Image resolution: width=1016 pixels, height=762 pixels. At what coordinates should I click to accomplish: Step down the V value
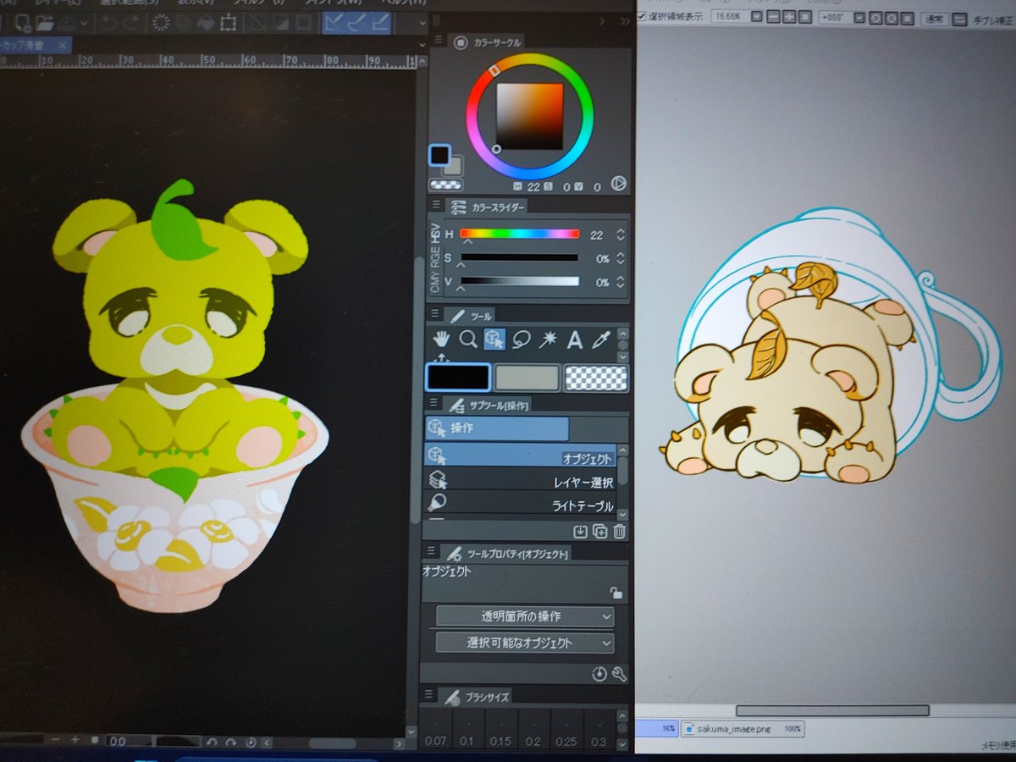[x=621, y=286]
